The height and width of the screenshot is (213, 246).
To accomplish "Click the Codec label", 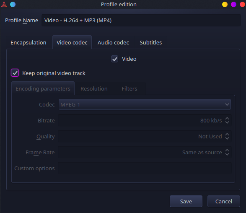I will click(x=47, y=104).
